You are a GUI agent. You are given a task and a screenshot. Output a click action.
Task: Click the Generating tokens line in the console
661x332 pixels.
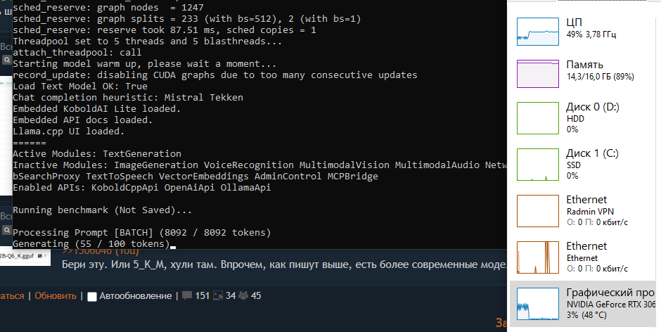pos(91,243)
